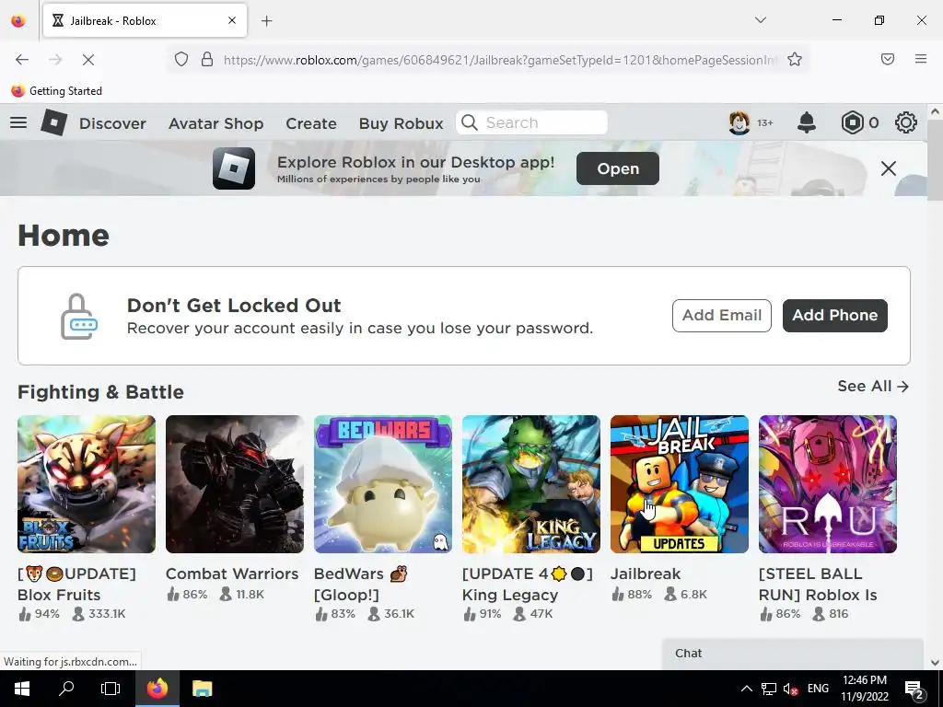Open the settings gear in Roblox navbar
The image size is (943, 707).
(x=906, y=122)
